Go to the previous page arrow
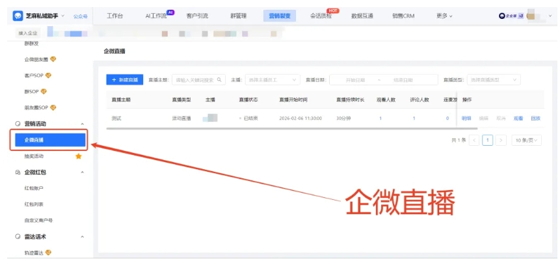Image resolution: width=560 pixels, height=261 pixels. pyautogui.click(x=474, y=140)
